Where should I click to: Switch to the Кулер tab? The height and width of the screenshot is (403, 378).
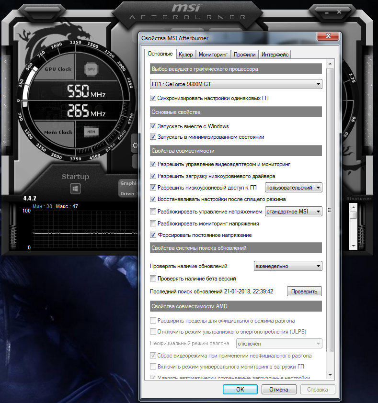tap(185, 55)
